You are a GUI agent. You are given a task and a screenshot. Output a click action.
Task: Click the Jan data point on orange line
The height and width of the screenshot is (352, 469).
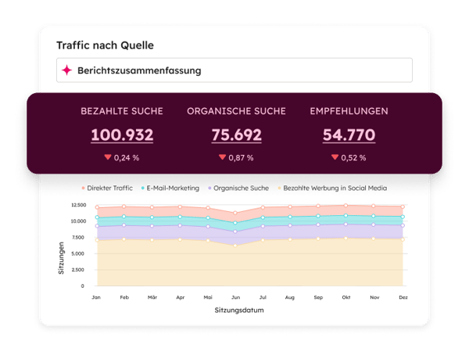tap(97, 240)
